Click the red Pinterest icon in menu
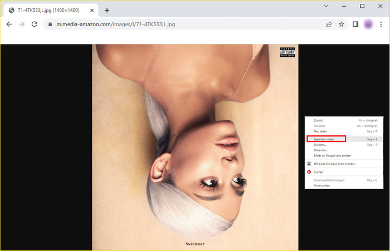This screenshot has width=390, height=251. (309, 172)
